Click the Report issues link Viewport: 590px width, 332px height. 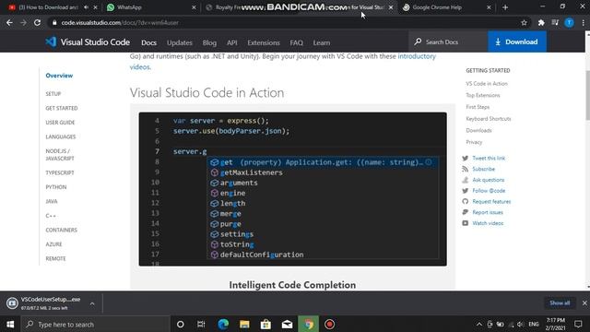coord(488,212)
